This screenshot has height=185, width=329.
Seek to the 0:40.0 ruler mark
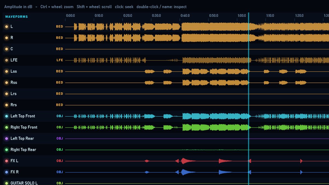(185, 16)
